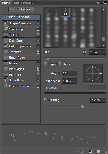Disable the Smoothing checkbox
The image size is (108, 154).
(6, 80)
